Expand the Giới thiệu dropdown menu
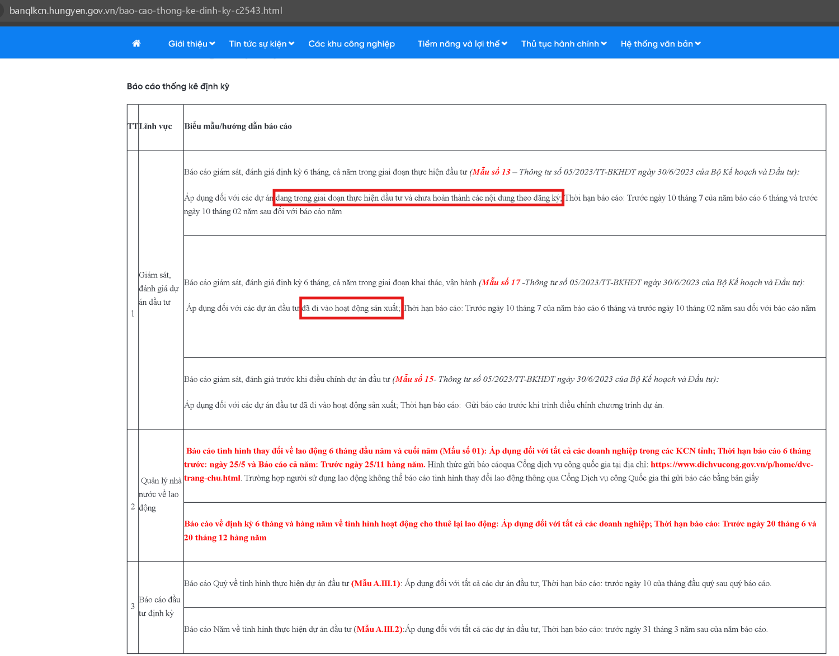The width and height of the screenshot is (839, 656). coord(191,44)
